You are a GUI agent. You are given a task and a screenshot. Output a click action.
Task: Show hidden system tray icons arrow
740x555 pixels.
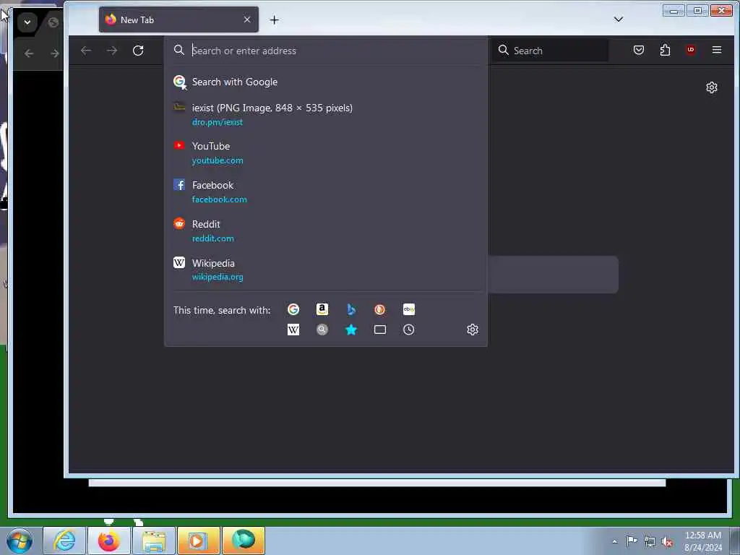click(x=614, y=541)
